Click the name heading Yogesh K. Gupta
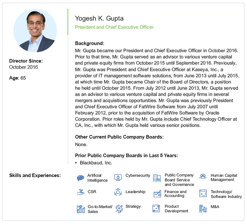This screenshot has width=247, height=224. pyautogui.click(x=99, y=18)
